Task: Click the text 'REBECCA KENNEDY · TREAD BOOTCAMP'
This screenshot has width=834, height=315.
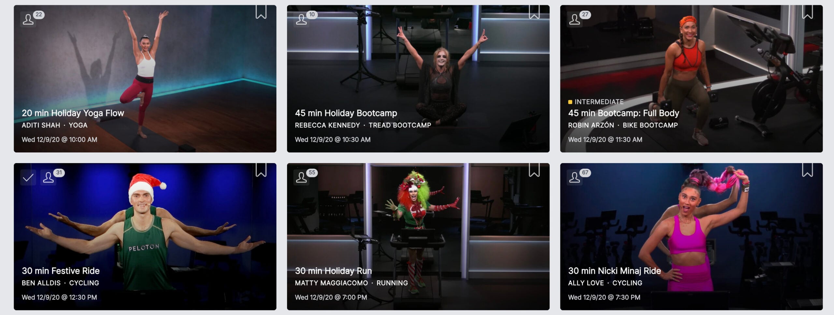Action: pyautogui.click(x=363, y=125)
